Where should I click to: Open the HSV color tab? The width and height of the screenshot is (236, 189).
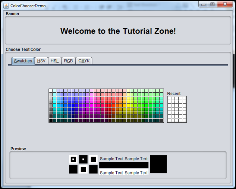pos(41,61)
